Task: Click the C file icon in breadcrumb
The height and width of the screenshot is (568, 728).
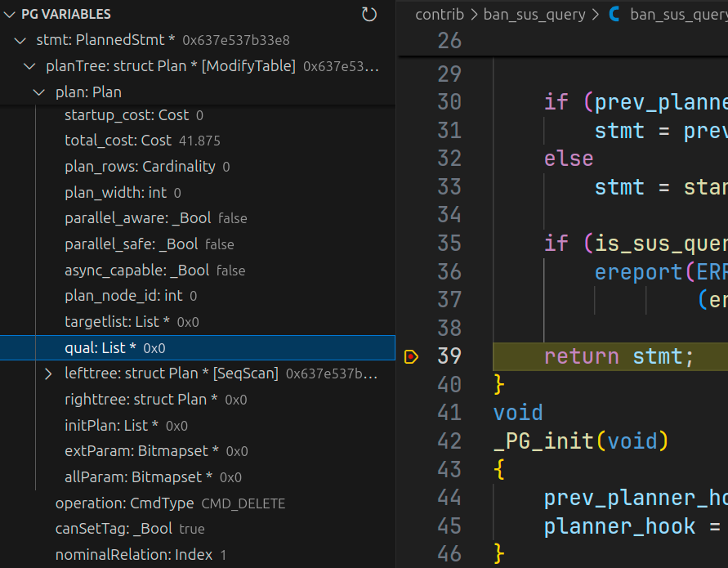Action: pyautogui.click(x=614, y=15)
